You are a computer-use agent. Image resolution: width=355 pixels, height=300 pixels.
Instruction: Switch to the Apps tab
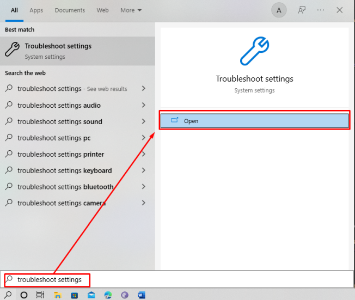point(36,10)
